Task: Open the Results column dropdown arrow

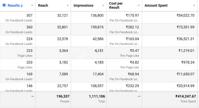Action: click(32, 5)
